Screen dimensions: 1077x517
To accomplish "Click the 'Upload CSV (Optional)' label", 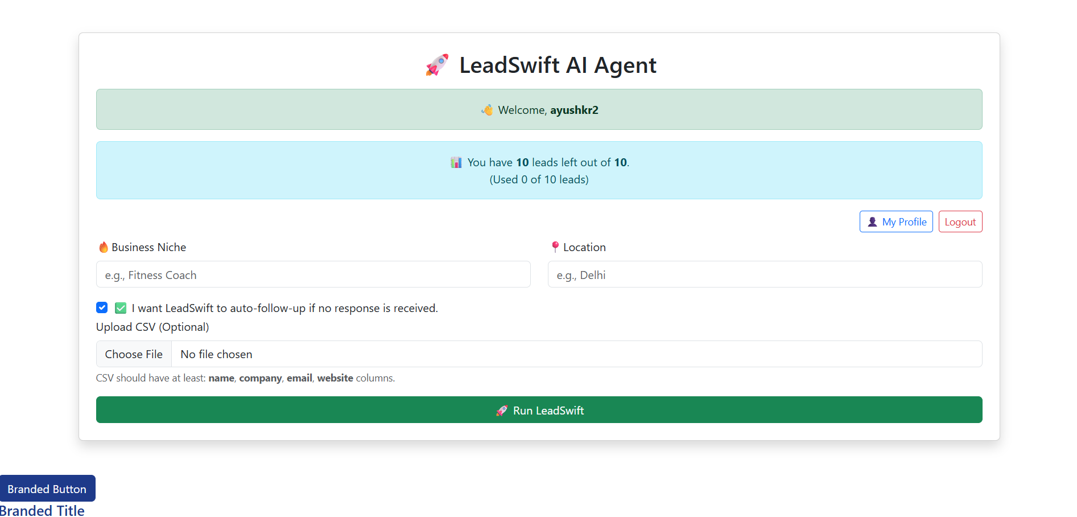I will 152,327.
